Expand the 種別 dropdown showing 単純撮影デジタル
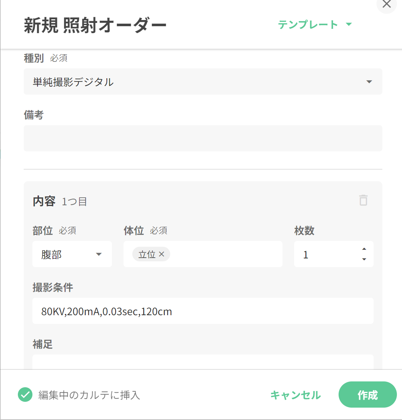 tap(203, 82)
